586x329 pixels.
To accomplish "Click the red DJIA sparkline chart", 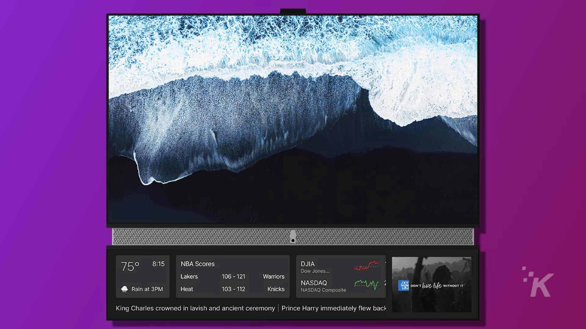I will coord(366,266).
